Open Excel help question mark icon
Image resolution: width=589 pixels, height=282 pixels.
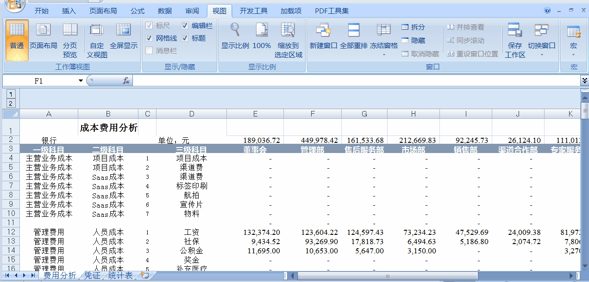point(547,10)
